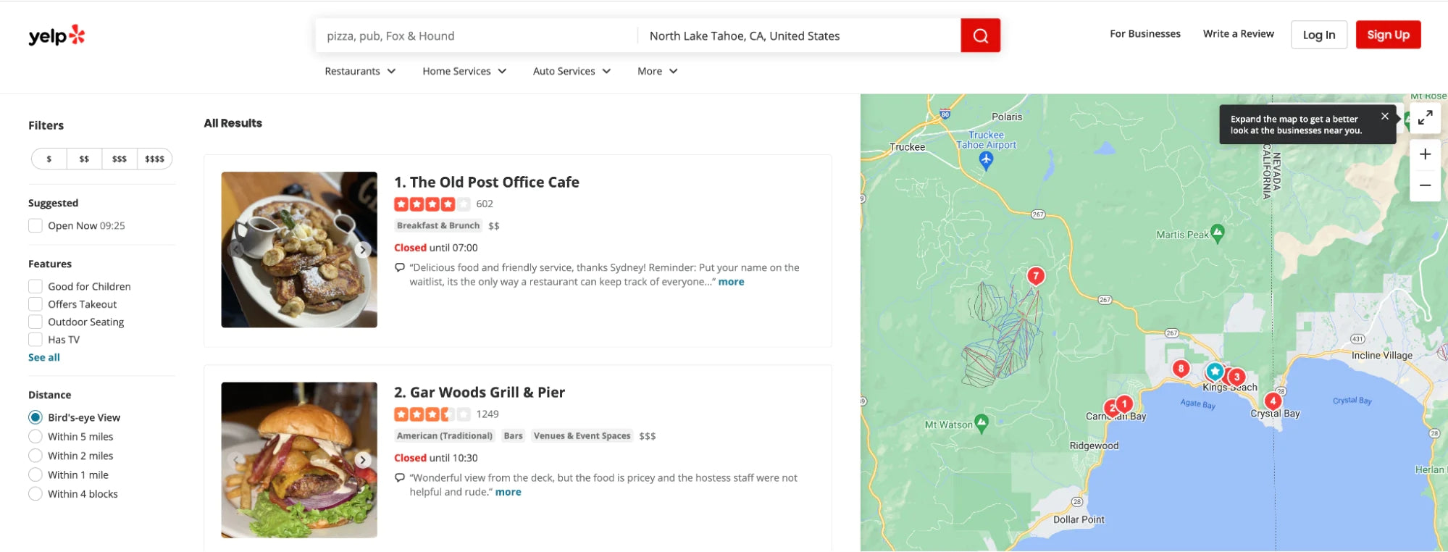Check Outdoor Seating filter
This screenshot has width=1448, height=552.
pyautogui.click(x=35, y=322)
